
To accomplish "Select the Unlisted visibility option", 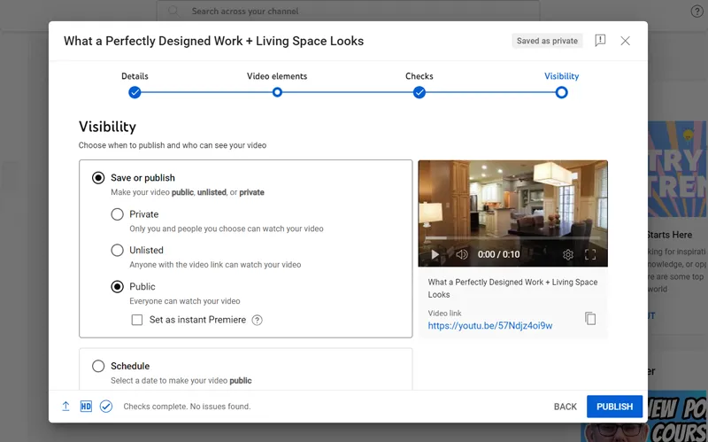I will pos(117,251).
